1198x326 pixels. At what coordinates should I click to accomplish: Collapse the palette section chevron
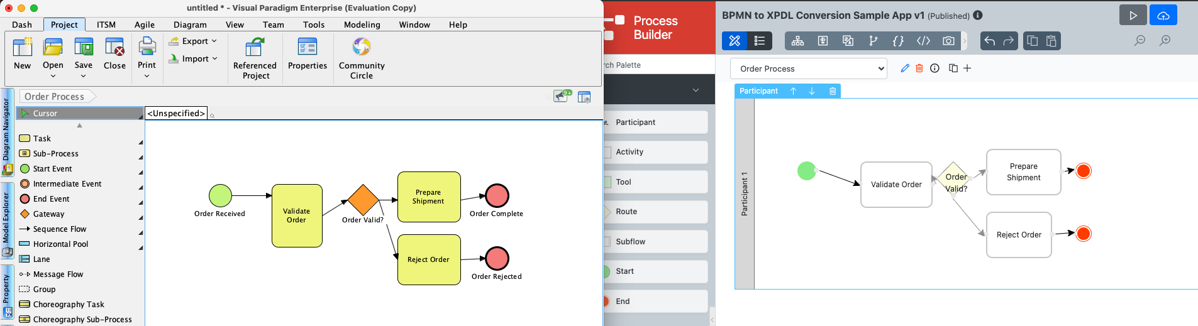coord(696,90)
